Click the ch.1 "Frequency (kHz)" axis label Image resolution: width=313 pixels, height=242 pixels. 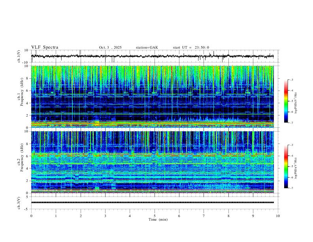[22, 92]
